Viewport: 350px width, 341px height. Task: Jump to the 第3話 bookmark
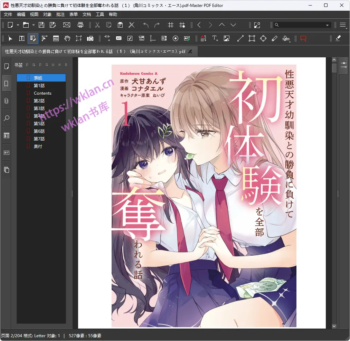point(39,108)
